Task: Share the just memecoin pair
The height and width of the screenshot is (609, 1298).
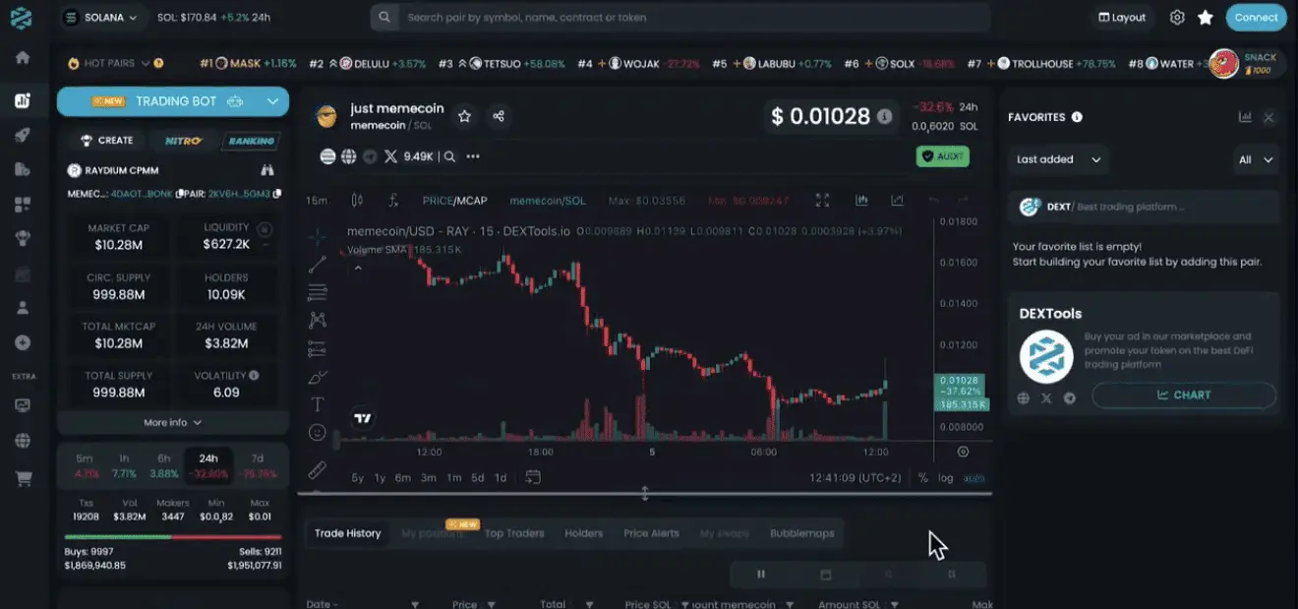Action: coord(499,116)
